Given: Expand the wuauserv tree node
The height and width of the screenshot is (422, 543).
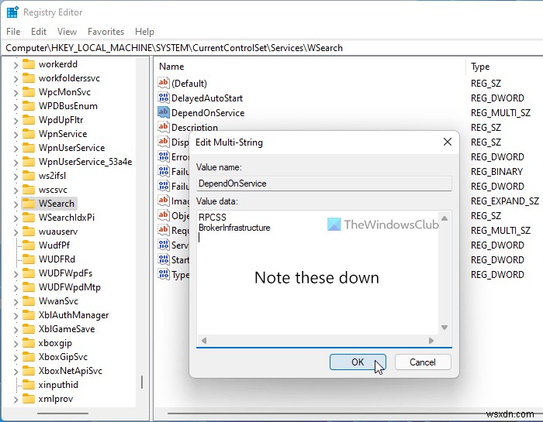Looking at the screenshot, I should [x=16, y=232].
